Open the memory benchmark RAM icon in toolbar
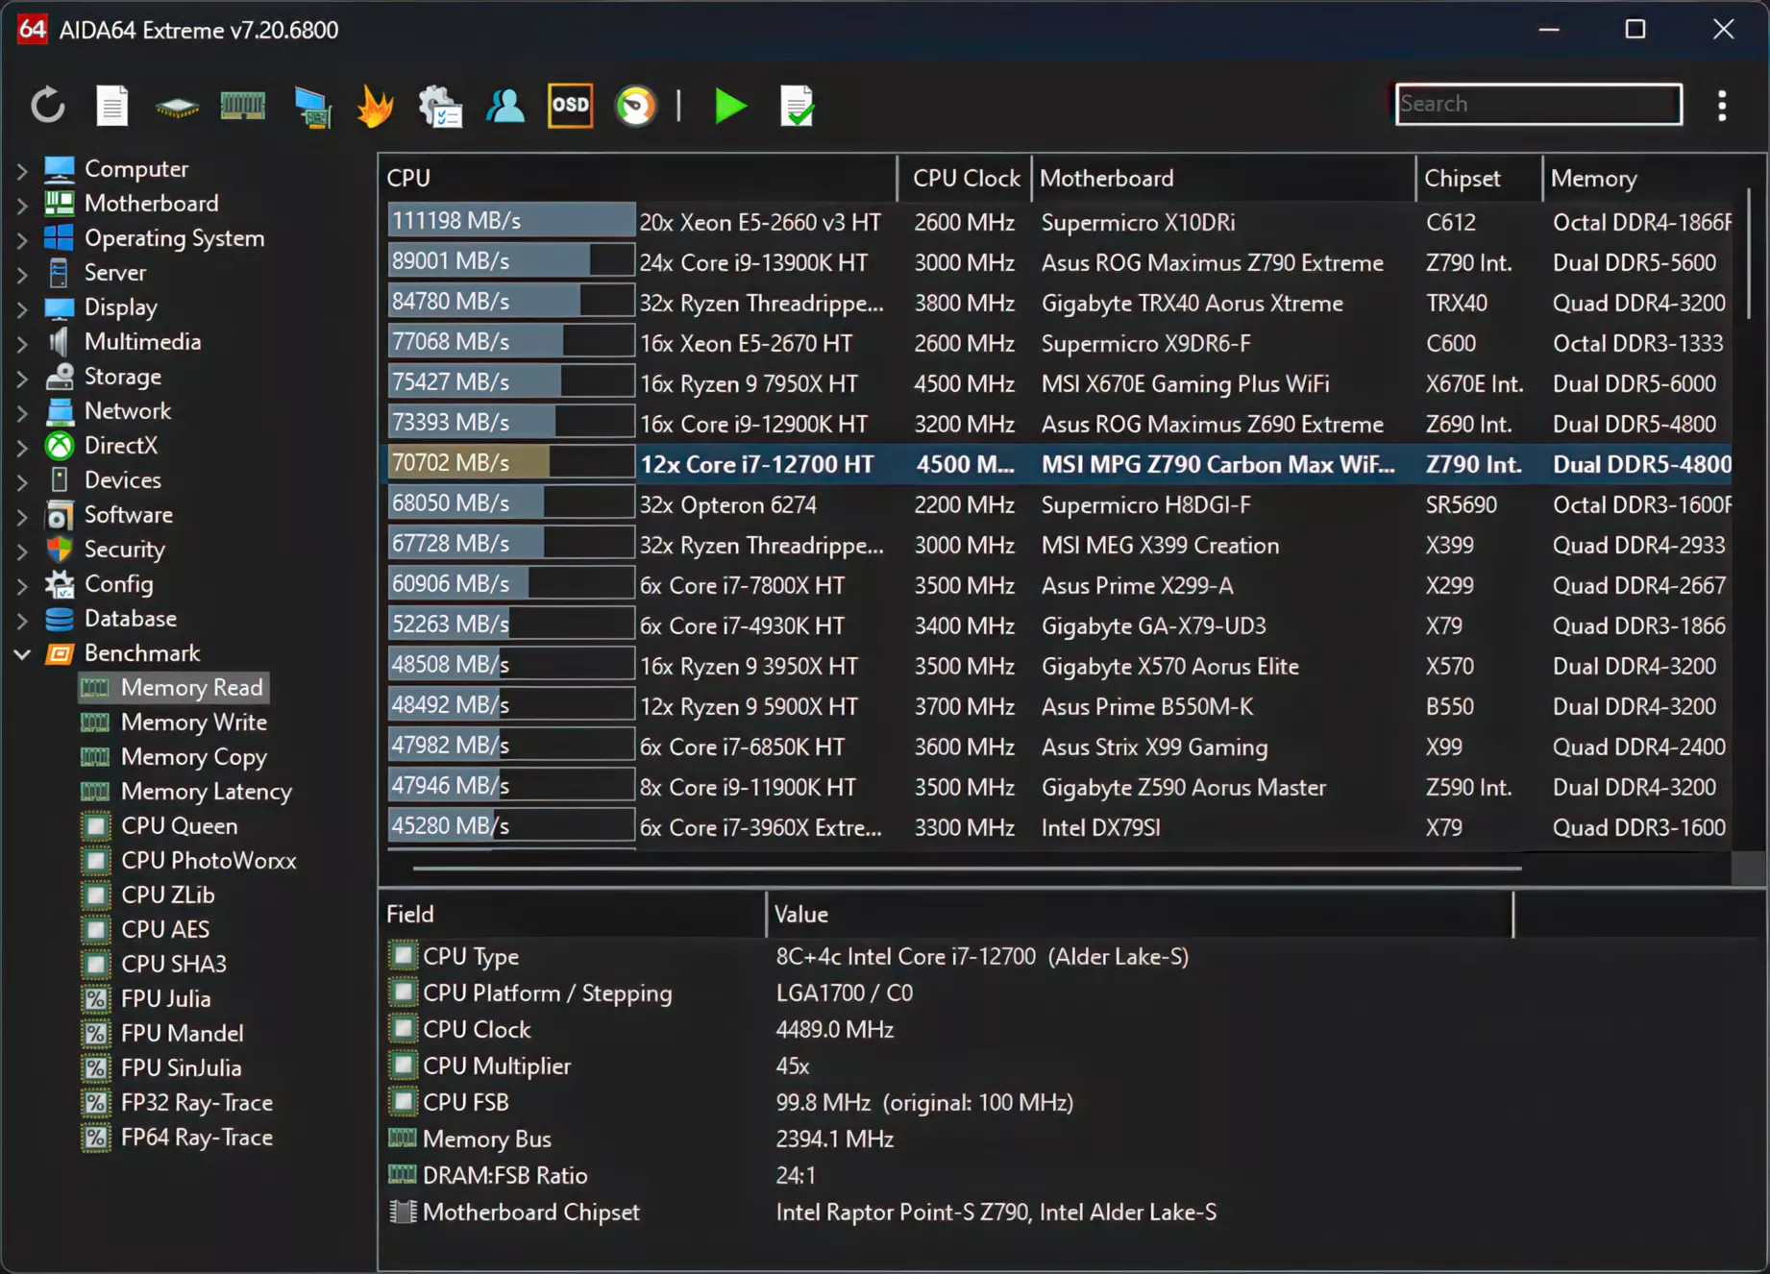The height and width of the screenshot is (1274, 1770). [x=242, y=105]
